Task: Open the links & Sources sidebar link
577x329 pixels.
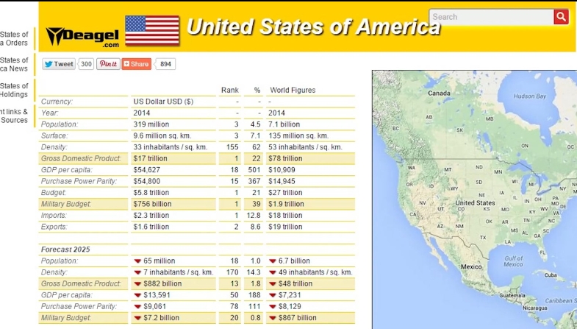Action: [x=14, y=116]
